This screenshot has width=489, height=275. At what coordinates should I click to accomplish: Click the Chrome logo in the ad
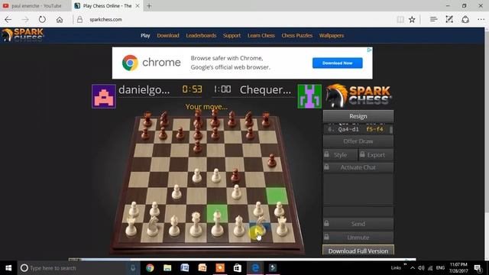130,63
